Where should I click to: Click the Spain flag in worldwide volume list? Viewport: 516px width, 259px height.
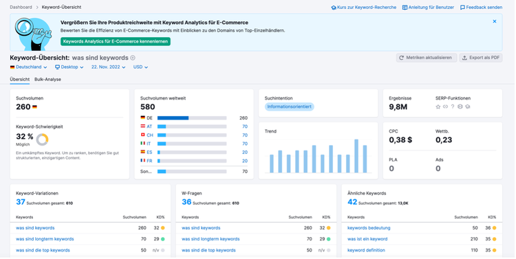point(143,152)
